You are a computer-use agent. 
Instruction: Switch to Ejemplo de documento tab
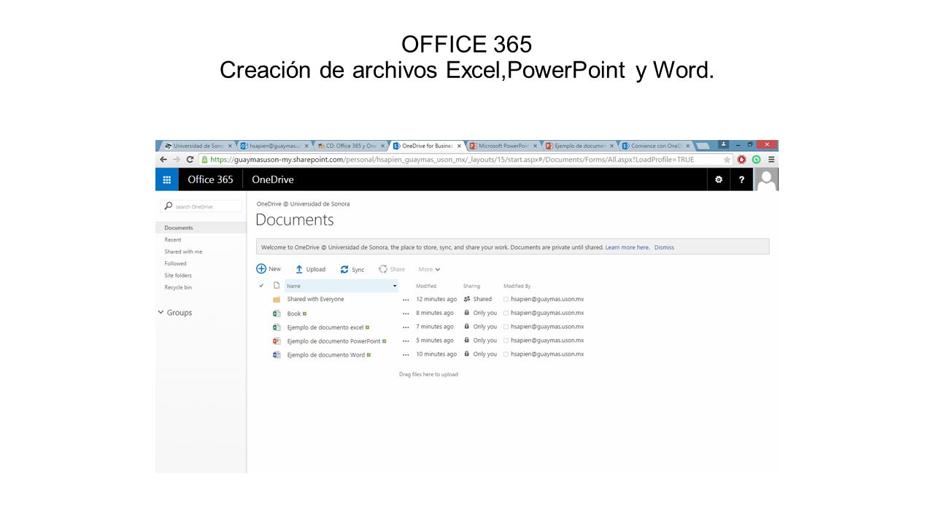pyautogui.click(x=579, y=146)
